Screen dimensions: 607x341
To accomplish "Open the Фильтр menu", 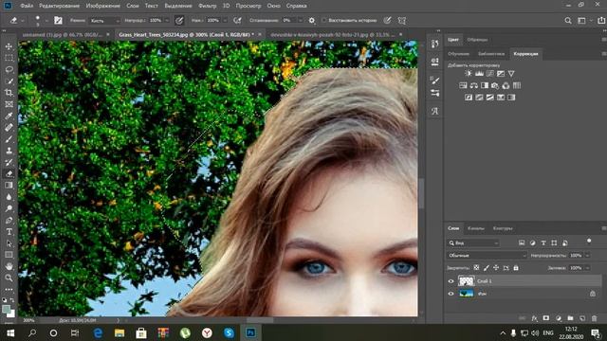I will point(208,6).
